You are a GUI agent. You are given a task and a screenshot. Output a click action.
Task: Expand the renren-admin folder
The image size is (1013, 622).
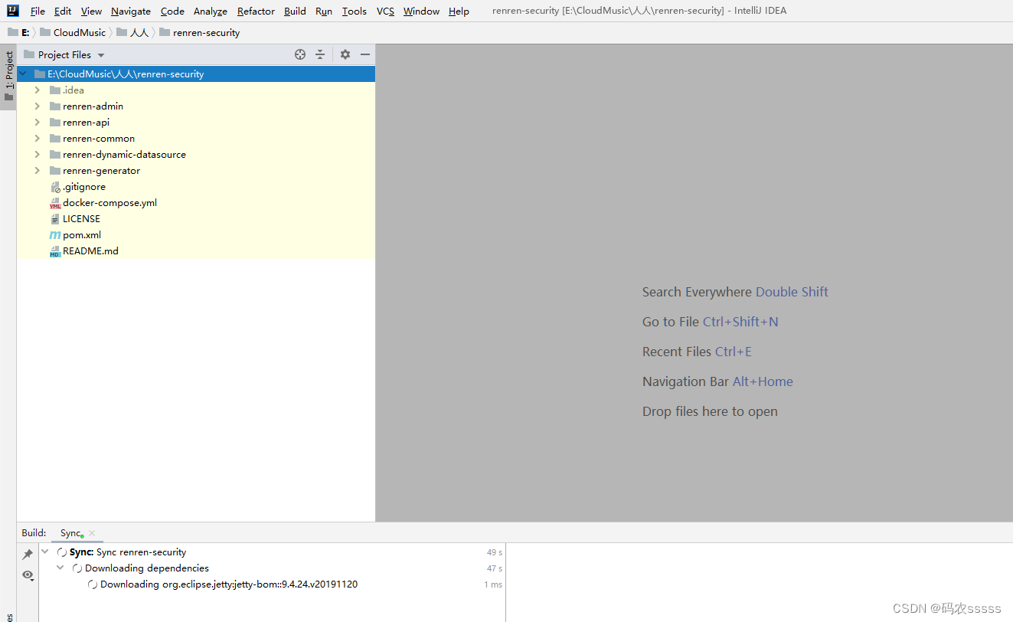coord(38,106)
